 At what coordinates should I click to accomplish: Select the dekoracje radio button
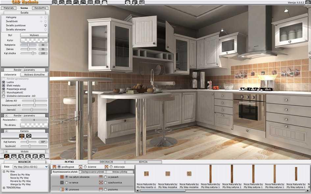[111, 167]
